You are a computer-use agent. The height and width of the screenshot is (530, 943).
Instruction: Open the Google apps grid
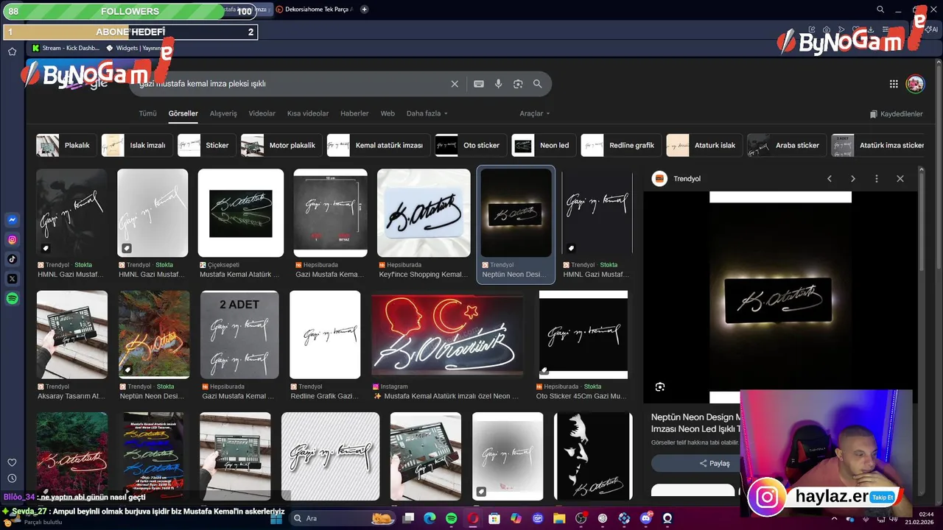click(894, 84)
